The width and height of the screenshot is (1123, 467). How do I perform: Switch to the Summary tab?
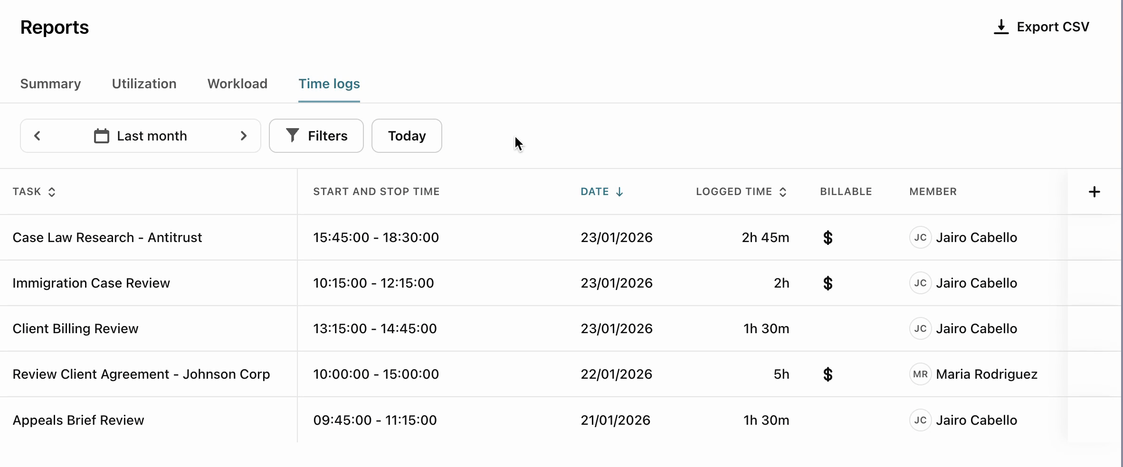pyautogui.click(x=50, y=84)
